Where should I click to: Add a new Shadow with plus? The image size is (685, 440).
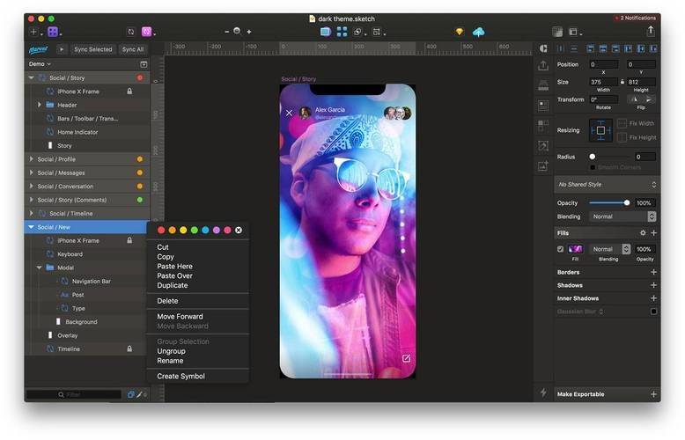point(653,285)
